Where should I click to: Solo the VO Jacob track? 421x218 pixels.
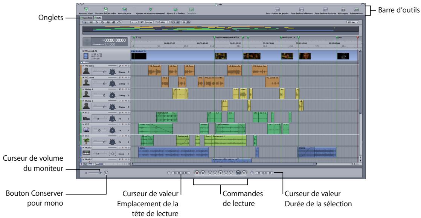(129, 77)
